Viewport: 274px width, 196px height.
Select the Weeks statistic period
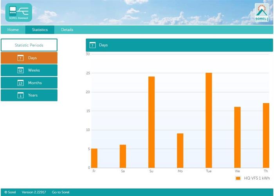click(x=34, y=70)
